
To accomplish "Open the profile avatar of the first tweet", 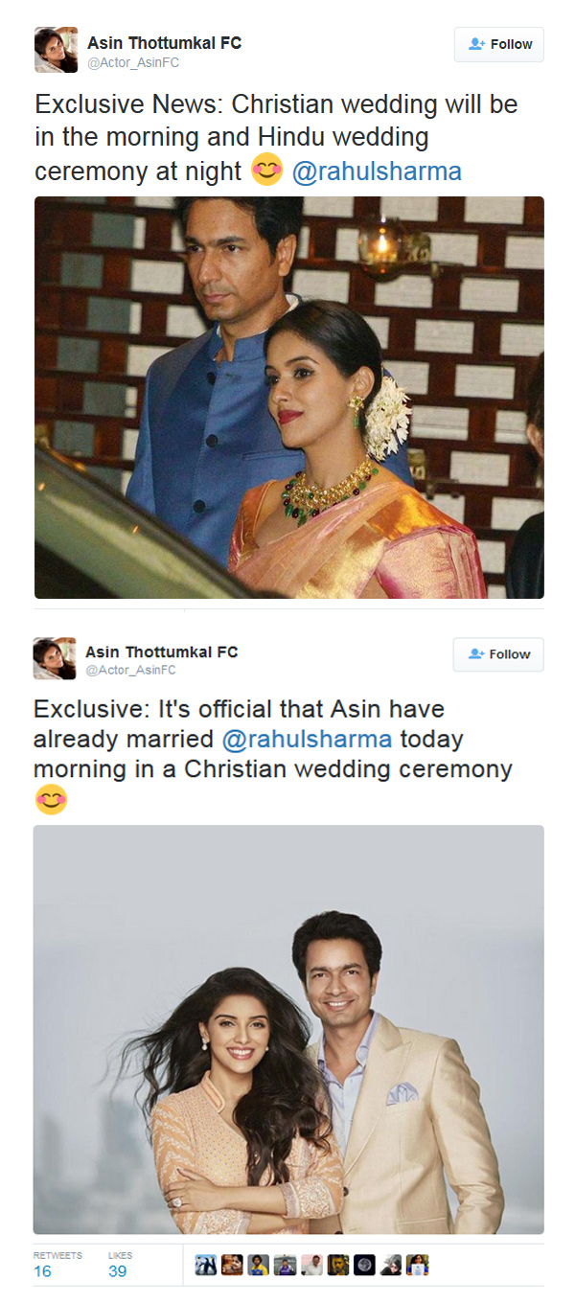I will (x=56, y=50).
